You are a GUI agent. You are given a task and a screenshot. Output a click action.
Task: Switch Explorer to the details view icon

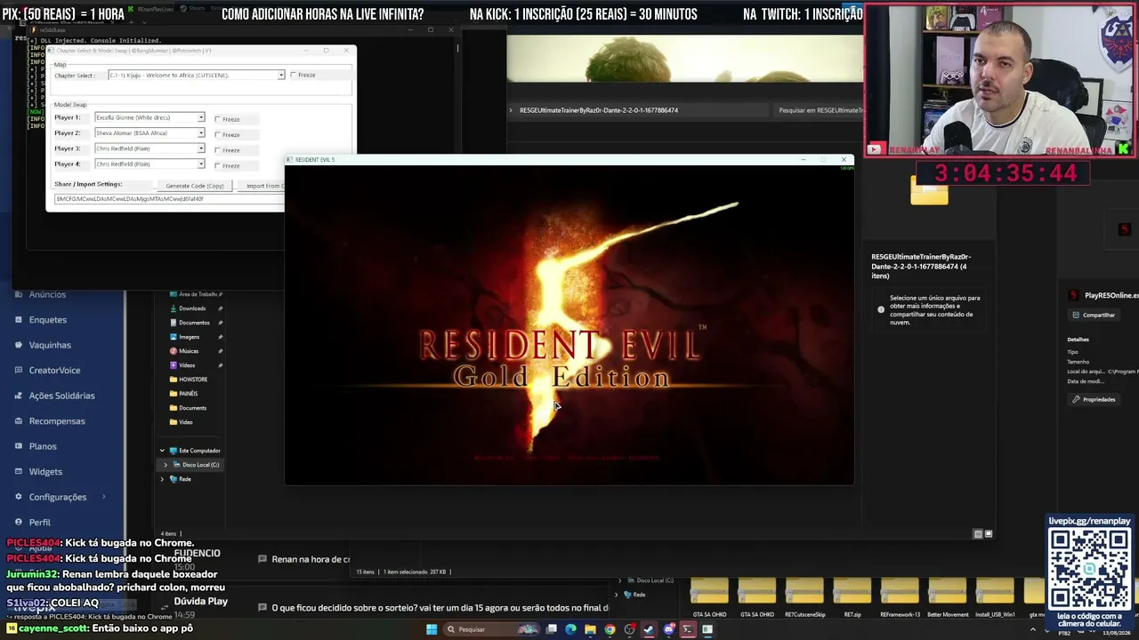tap(978, 534)
